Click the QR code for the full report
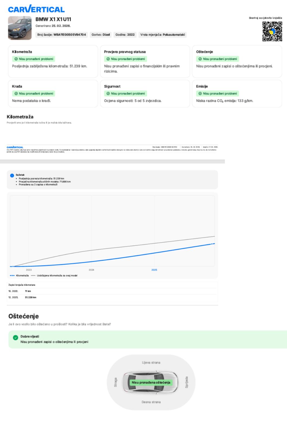Image resolution: width=287 pixels, height=434 pixels. click(272, 31)
